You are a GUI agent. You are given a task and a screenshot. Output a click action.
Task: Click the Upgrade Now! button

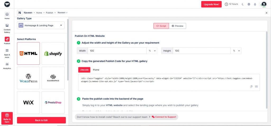point(211,4)
